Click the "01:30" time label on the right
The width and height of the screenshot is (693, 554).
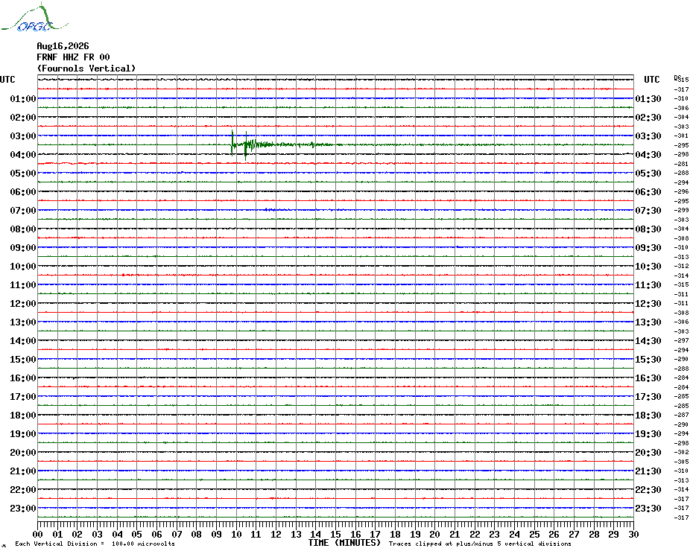tap(648, 98)
